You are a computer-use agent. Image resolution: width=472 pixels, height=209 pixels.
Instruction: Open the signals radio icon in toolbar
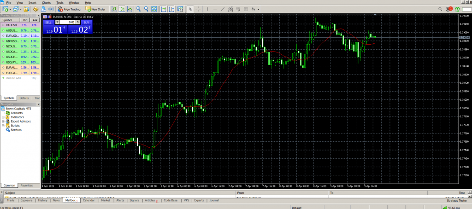click(51, 9)
